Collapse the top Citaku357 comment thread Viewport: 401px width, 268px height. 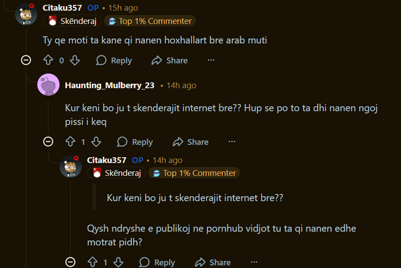click(x=26, y=60)
